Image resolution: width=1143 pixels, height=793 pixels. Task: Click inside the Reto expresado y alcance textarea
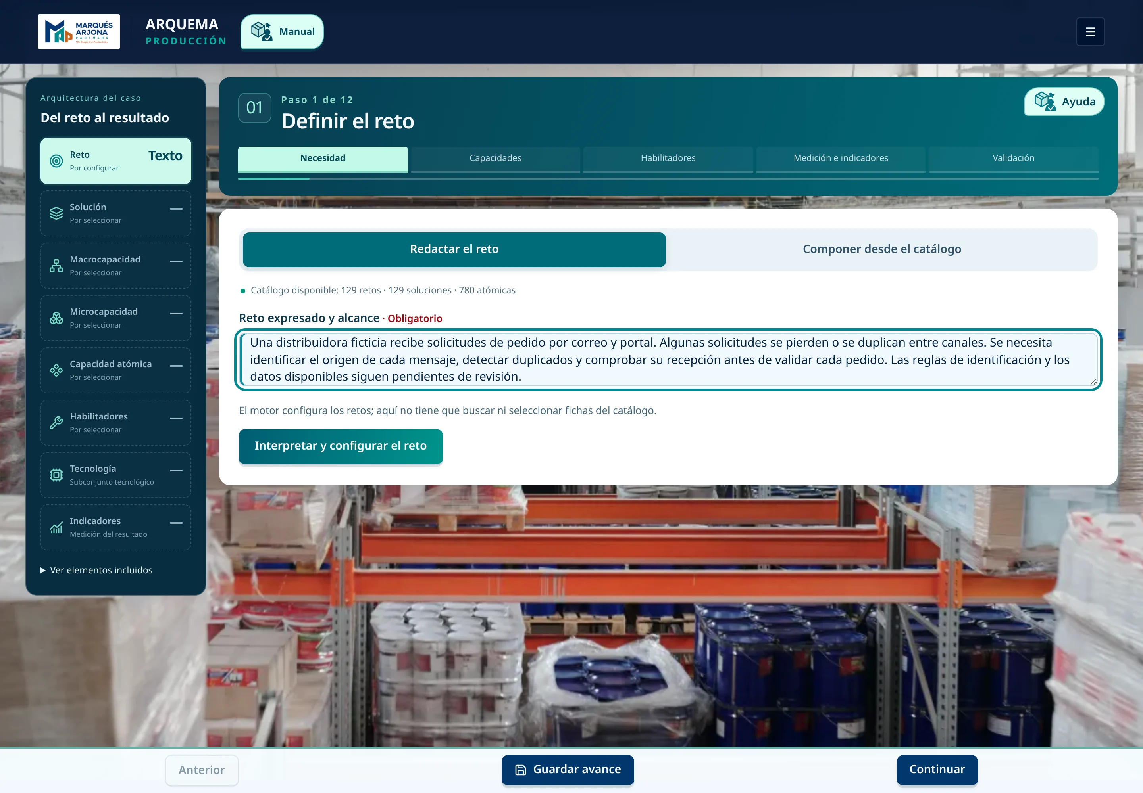[668, 360]
